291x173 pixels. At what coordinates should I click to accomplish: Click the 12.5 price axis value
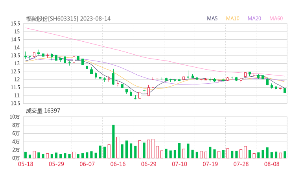[15, 72]
